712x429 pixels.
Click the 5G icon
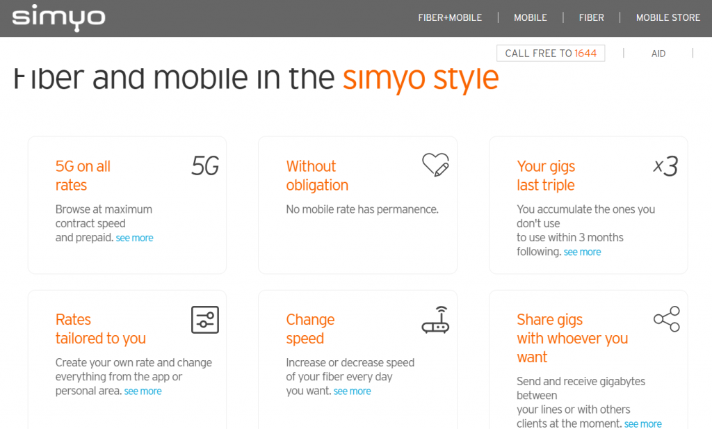[205, 165]
